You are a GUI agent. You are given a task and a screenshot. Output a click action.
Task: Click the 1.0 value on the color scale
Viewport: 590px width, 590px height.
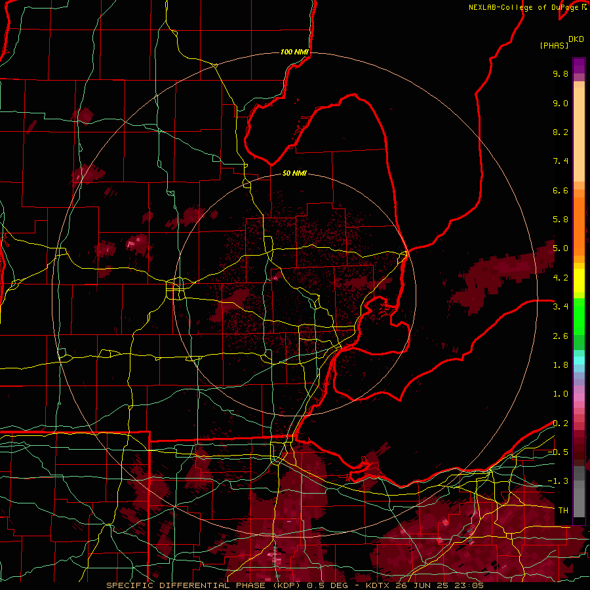560,394
